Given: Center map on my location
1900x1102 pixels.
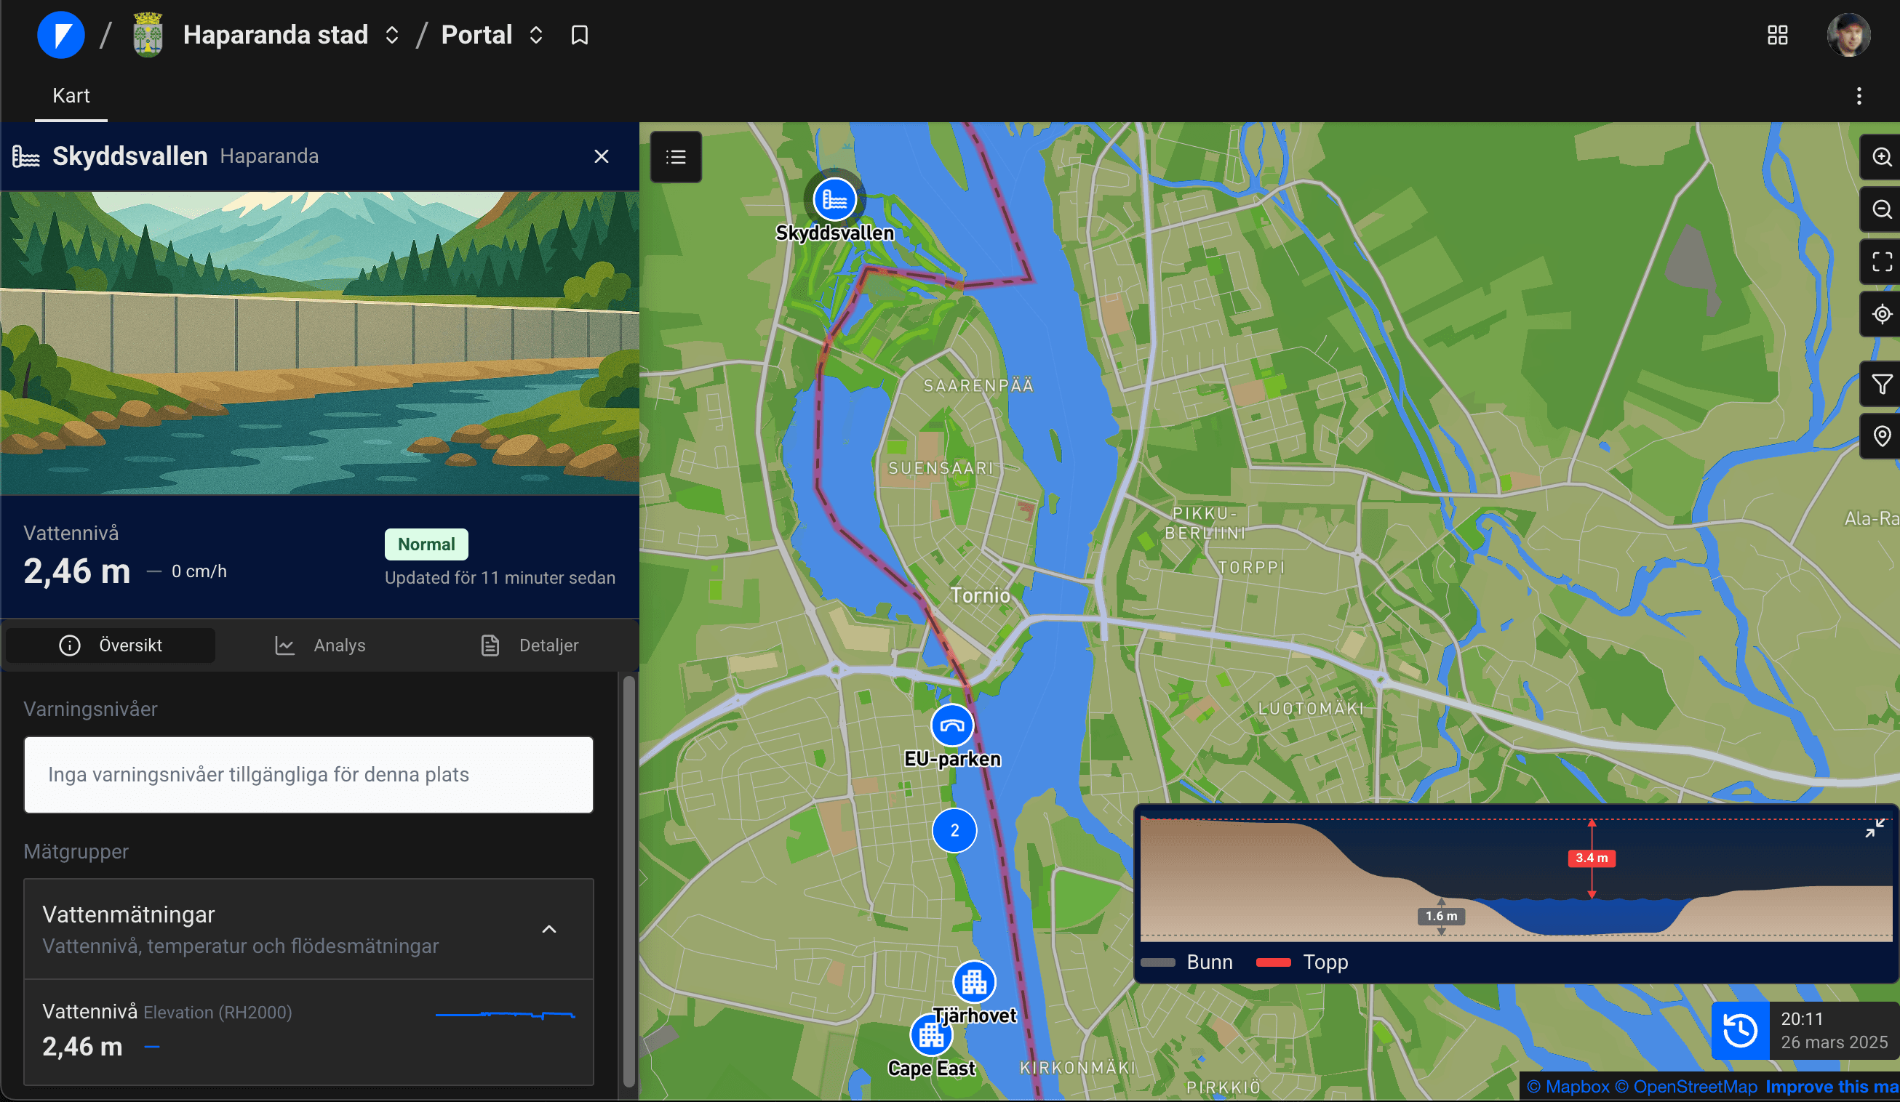Looking at the screenshot, I should 1882,314.
